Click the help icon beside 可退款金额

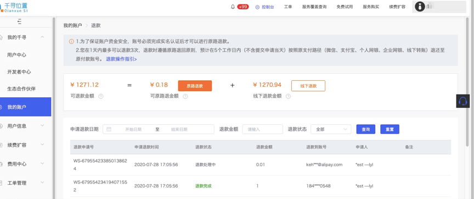(101, 96)
